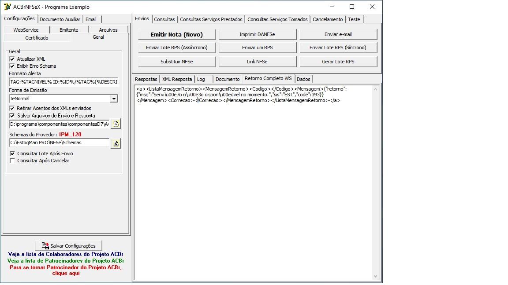Image resolution: width=508 pixels, height=285 pixels.
Task: Open the Cancelamento tab
Action: point(328,19)
